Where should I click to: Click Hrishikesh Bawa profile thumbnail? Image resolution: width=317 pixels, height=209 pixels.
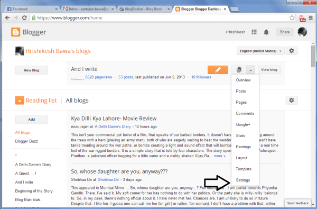click(20, 51)
